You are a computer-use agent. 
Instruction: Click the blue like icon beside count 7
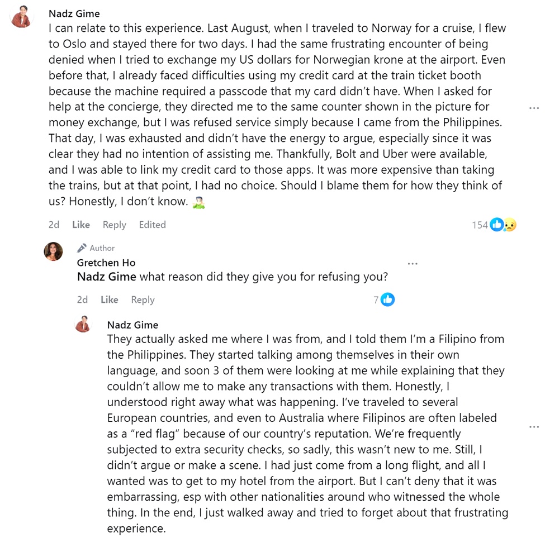point(387,299)
